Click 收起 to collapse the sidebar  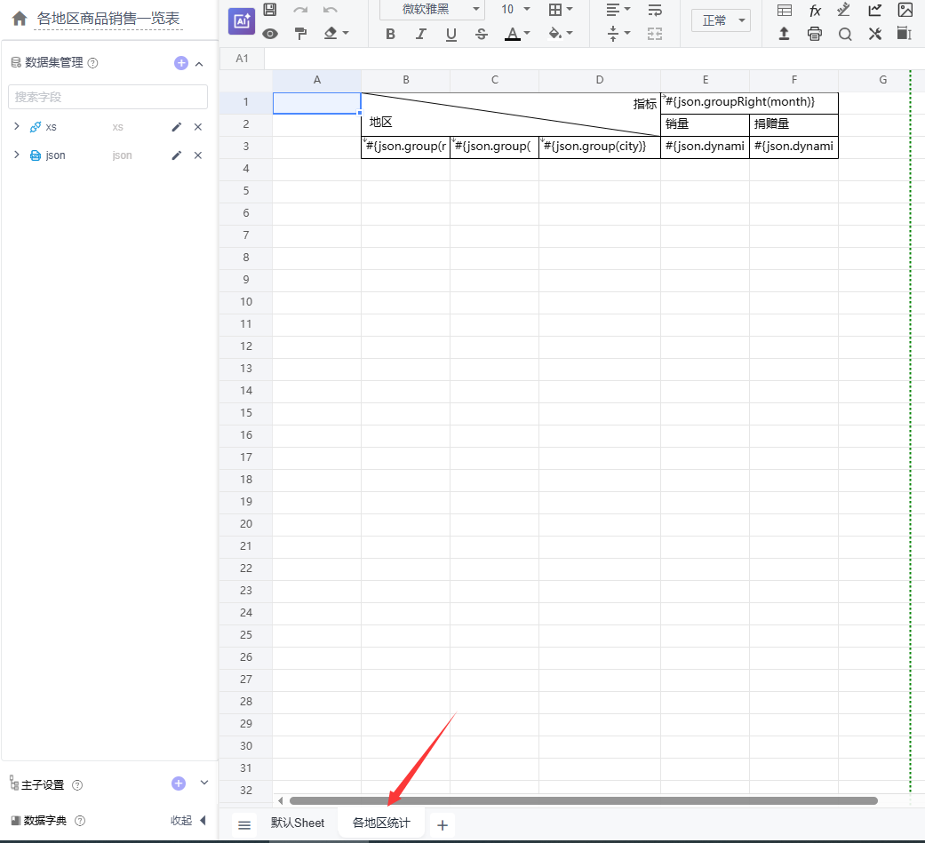pos(187,821)
